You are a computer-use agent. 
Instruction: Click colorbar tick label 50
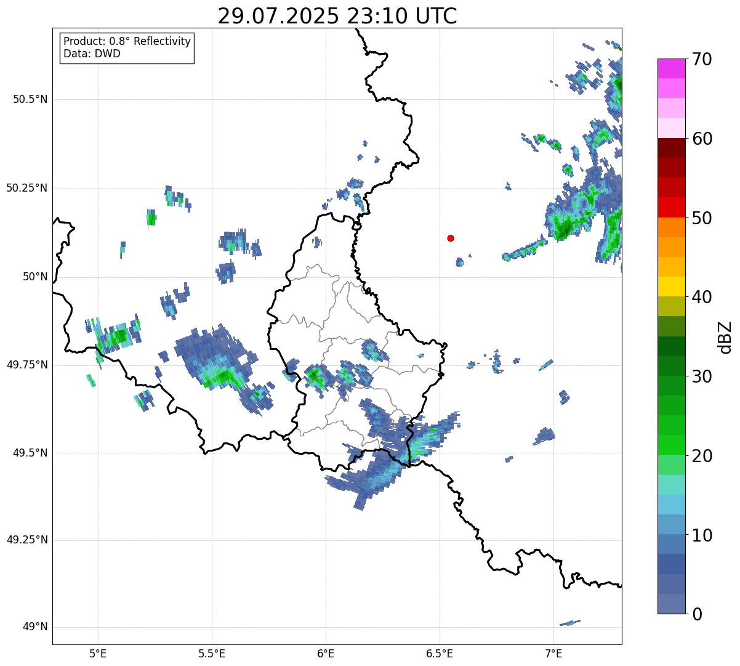click(702, 218)
